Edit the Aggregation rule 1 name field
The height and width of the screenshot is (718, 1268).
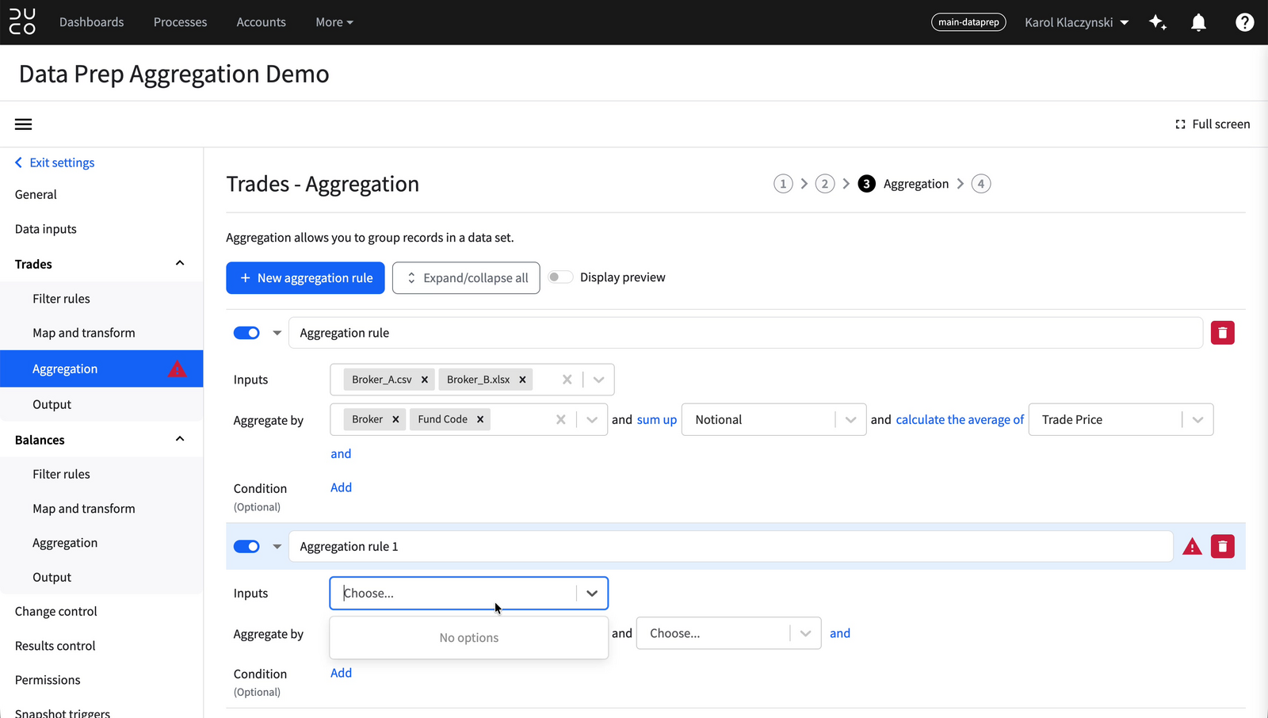[731, 546]
